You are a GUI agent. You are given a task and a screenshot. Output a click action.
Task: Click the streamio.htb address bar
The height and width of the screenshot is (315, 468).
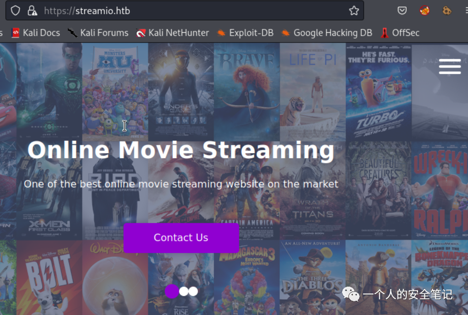184,11
